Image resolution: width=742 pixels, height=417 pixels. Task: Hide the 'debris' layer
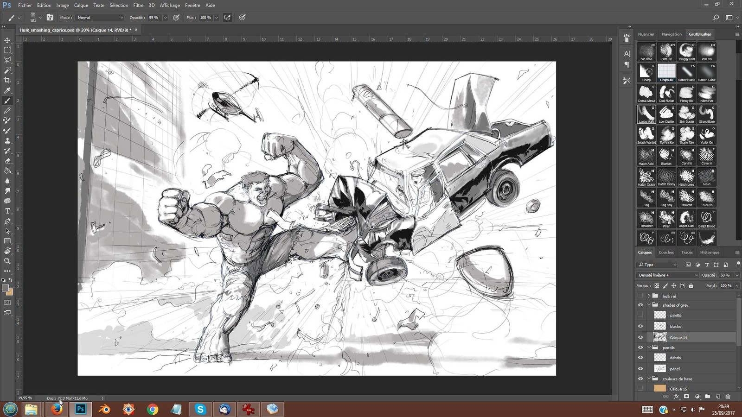[640, 358]
